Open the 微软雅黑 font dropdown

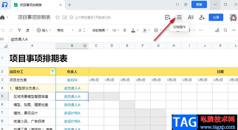pyautogui.click(x=100, y=30)
